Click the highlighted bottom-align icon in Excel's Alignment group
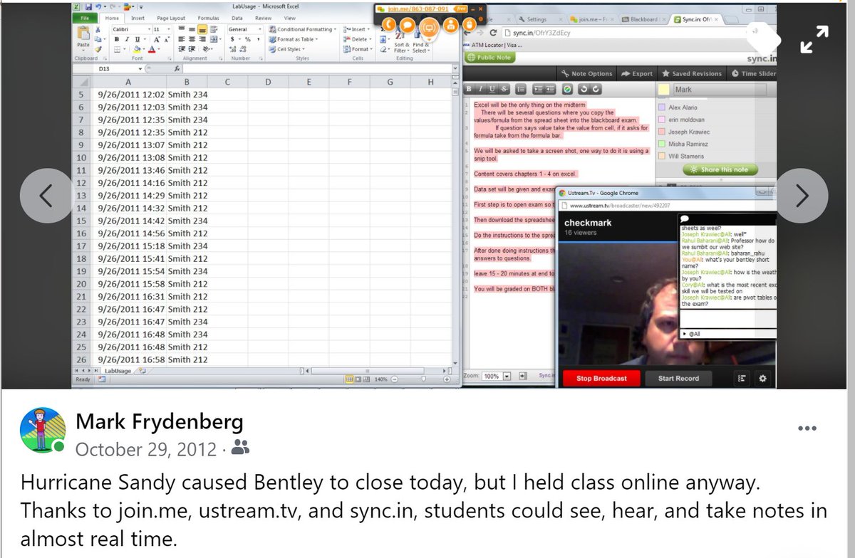 click(202, 29)
